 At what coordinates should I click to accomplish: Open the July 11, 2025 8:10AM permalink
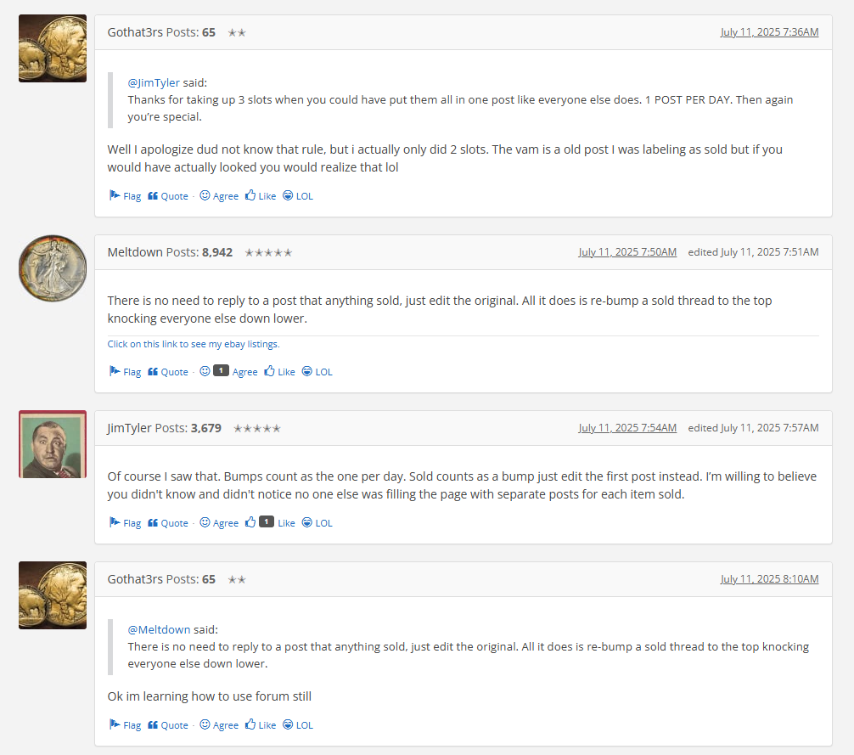click(769, 579)
